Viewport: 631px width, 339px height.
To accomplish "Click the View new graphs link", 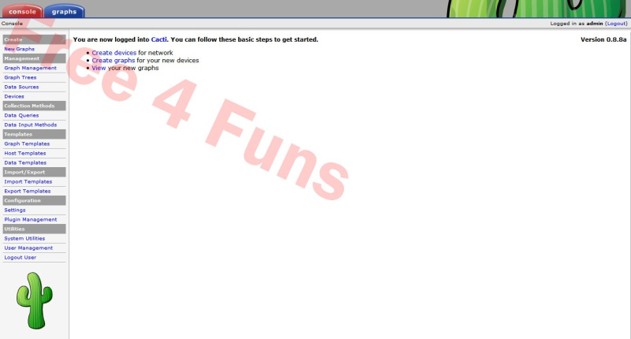I will point(99,68).
